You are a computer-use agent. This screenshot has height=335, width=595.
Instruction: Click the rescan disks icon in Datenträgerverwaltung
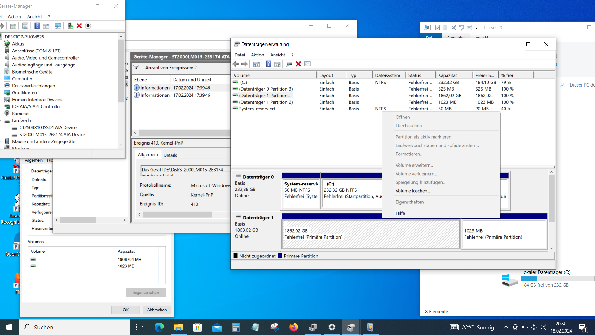(x=289, y=64)
